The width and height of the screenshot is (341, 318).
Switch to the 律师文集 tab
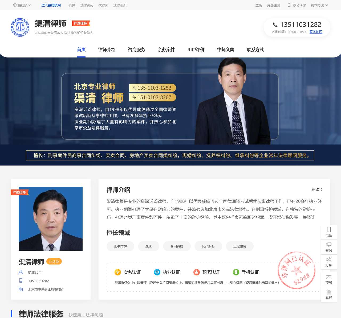(x=226, y=49)
